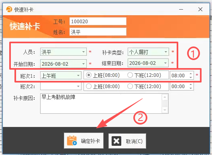Click the 班次2: label
Screen dimensions: 212x155
[28, 87]
